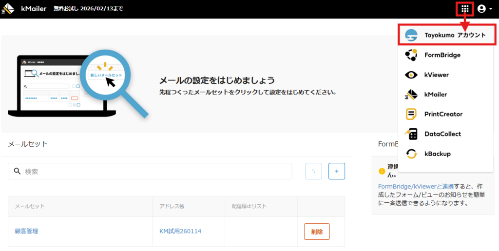499x251 pixels.
Task: Add a new mail set with plus button
Action: (337, 172)
